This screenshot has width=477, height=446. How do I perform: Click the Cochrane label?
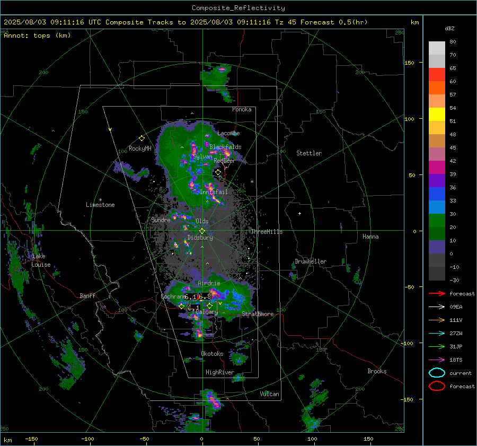173,296
